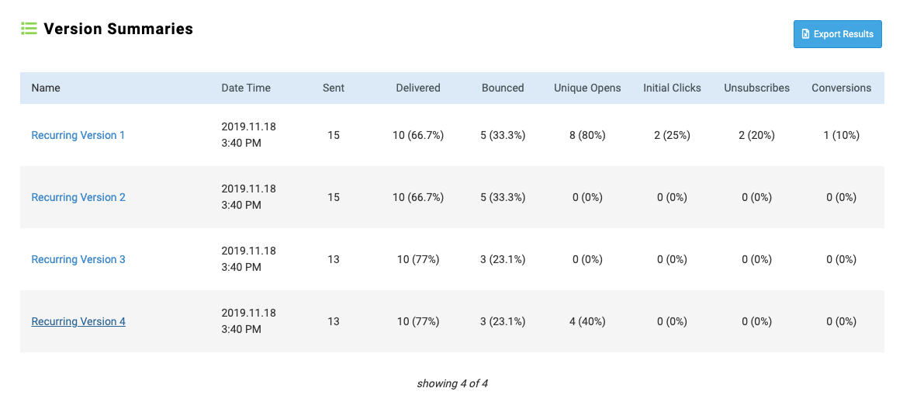The height and width of the screenshot is (402, 903).
Task: Select the Conversions column header
Action: (841, 88)
